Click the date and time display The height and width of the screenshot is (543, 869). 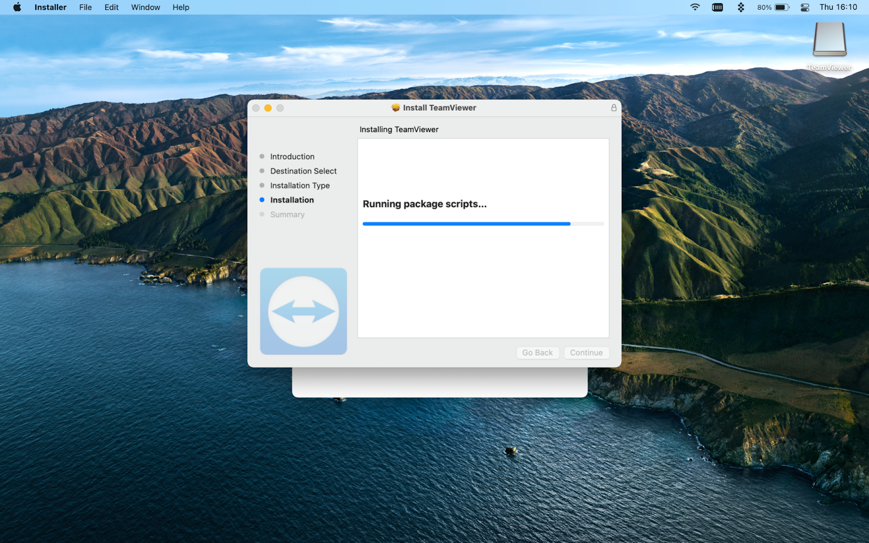pyautogui.click(x=838, y=7)
